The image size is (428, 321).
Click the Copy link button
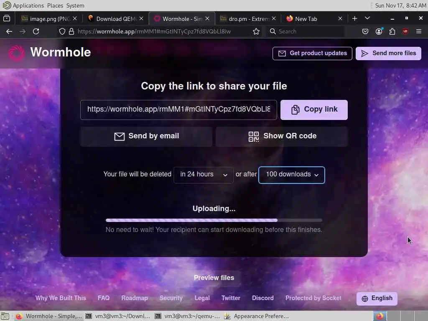click(314, 110)
